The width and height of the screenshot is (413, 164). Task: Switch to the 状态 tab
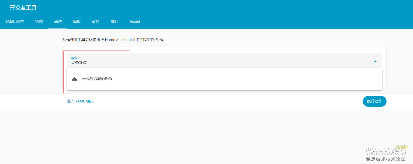pos(39,22)
